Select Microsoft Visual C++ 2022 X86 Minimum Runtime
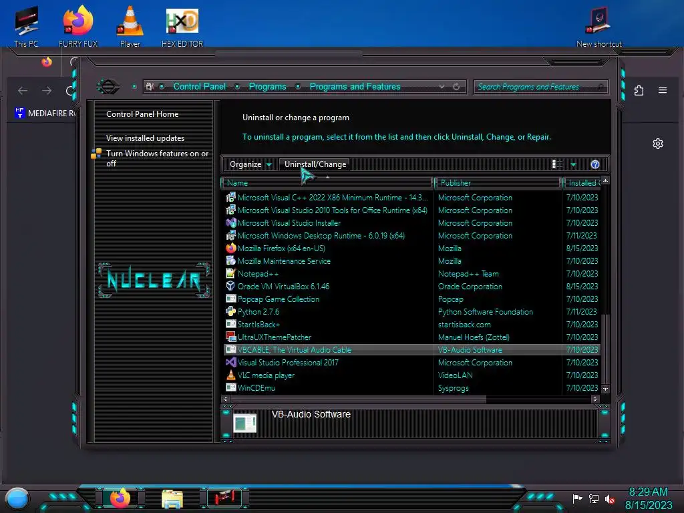Screen dimensions: 684x513 [411, 197]
